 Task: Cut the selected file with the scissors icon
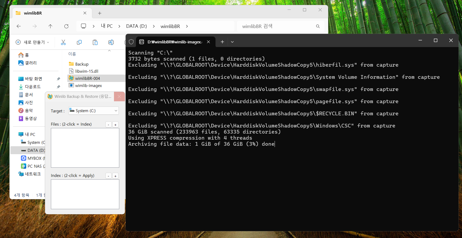(63, 42)
